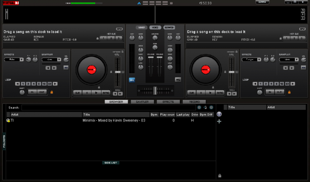This screenshot has width=310, height=182.
Task: Switch to the RECORD tab
Action: (195, 102)
